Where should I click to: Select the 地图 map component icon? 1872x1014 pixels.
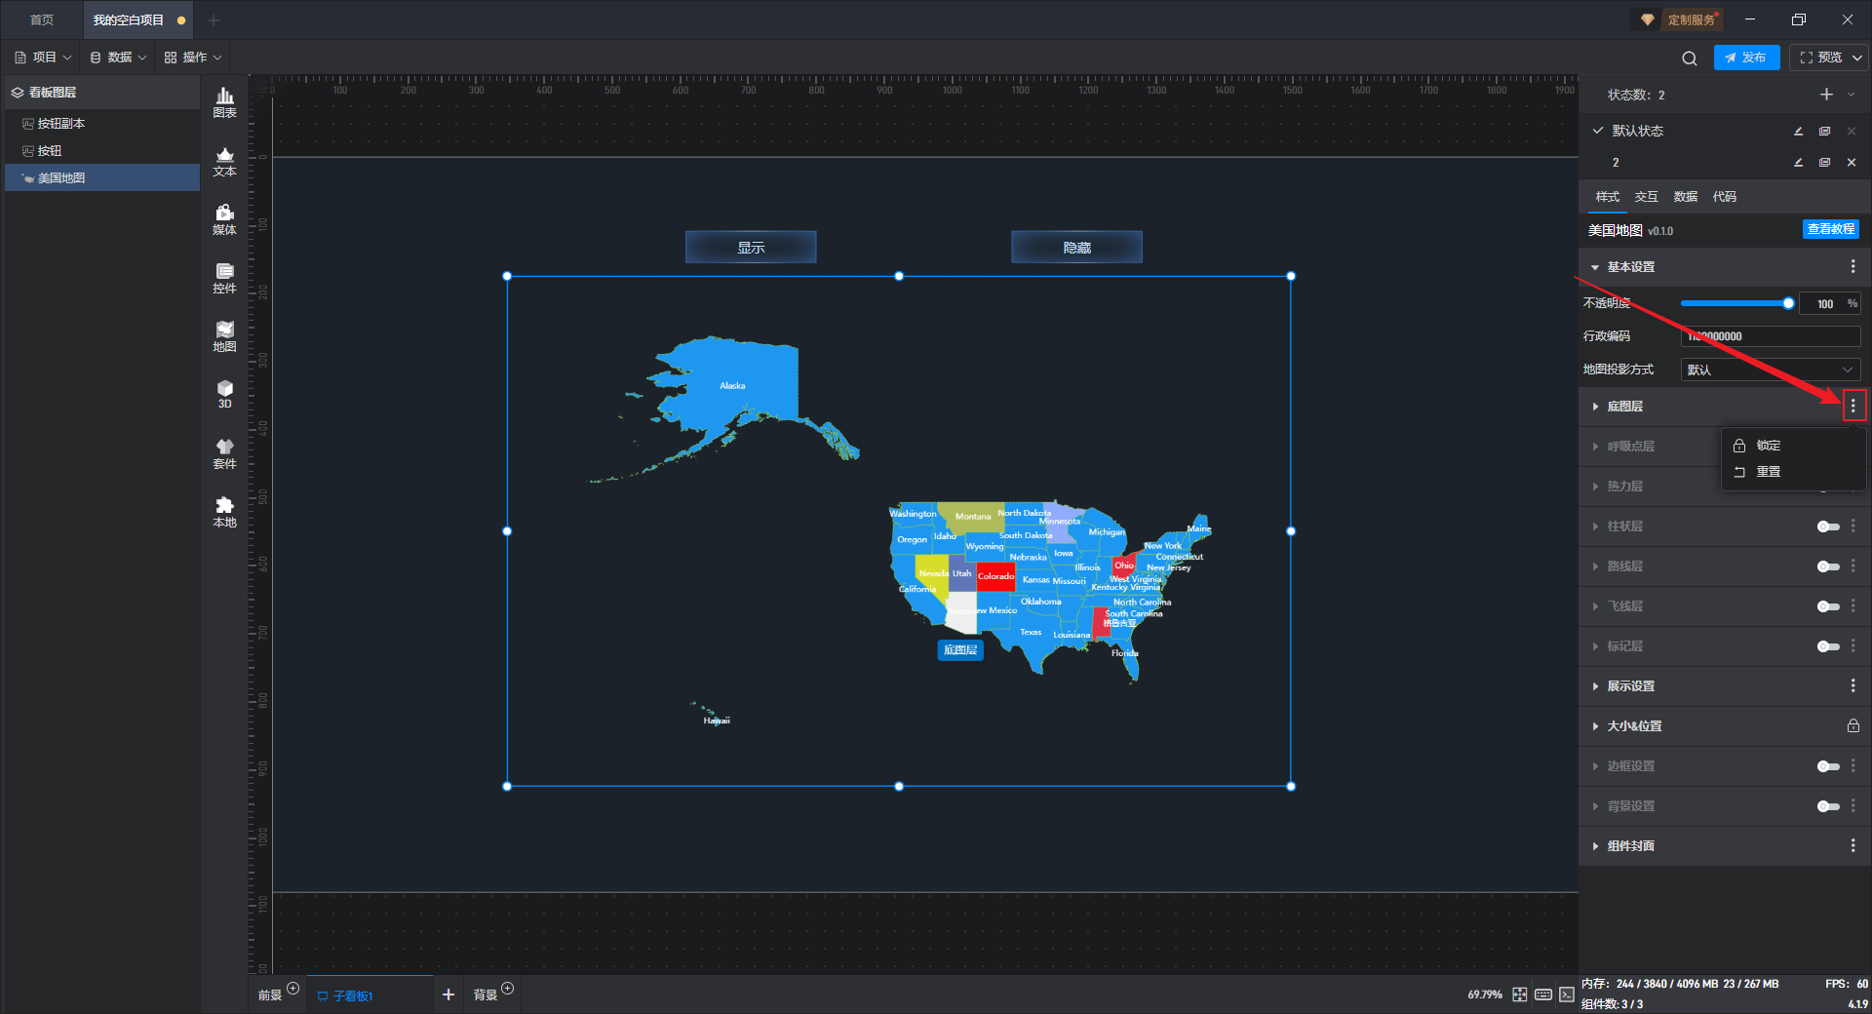pos(224,336)
